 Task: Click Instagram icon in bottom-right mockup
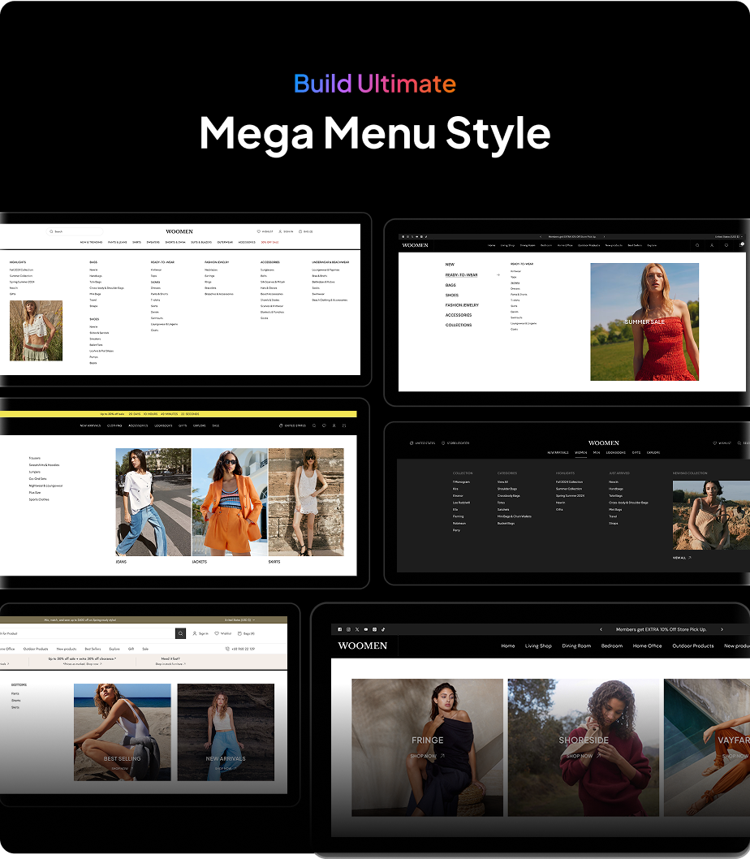pos(348,629)
